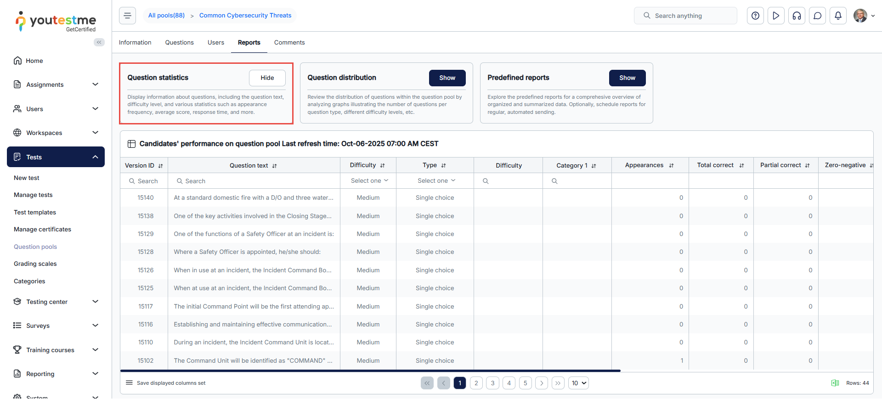Viewport: 882px width, 399px height.
Task: Open the chat message bubble icon
Action: (817, 16)
